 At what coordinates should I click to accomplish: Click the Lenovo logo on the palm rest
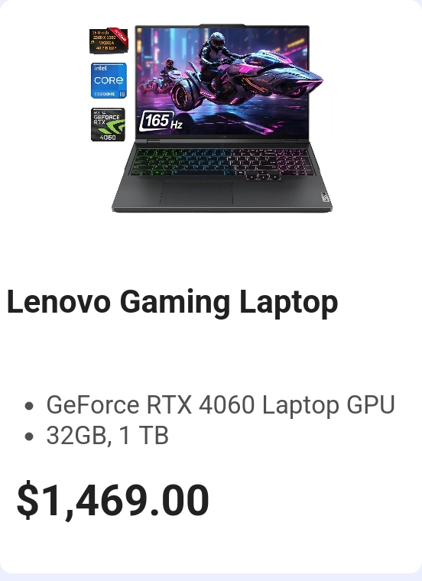coord(325,196)
